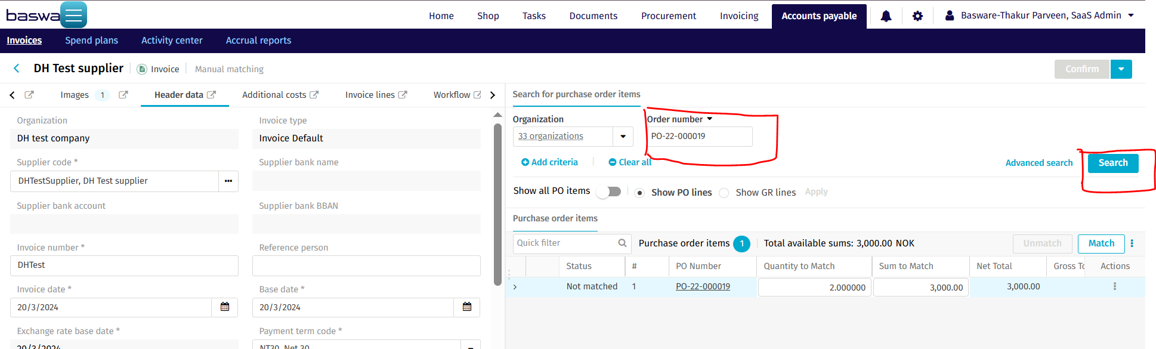1156x349 pixels.
Task: Switch to Invoice lines tab
Action: (x=370, y=95)
